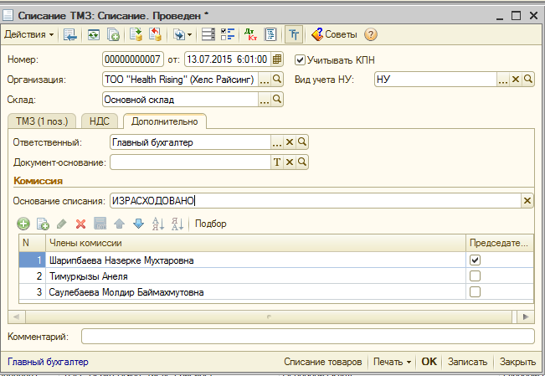Copy the selected commission member row
545x376 pixels.
pos(43,224)
